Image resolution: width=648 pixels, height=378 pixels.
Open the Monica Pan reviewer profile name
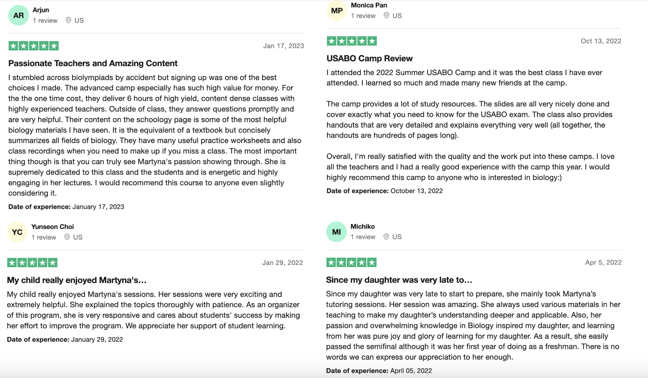click(369, 5)
